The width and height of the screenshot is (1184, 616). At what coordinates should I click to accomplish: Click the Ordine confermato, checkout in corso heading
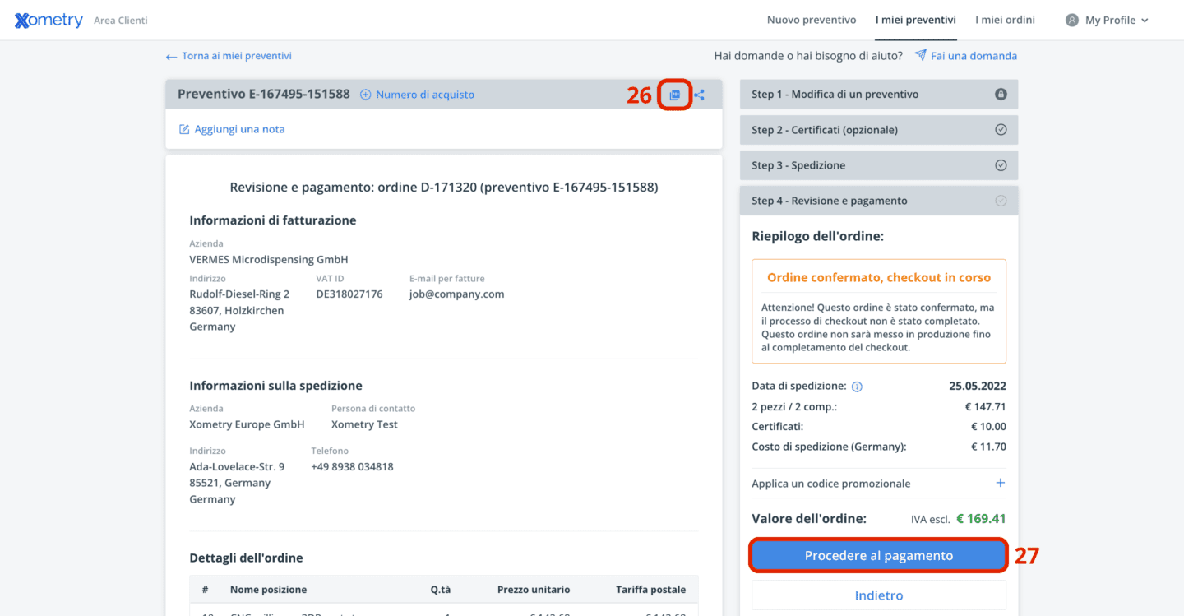point(879,278)
